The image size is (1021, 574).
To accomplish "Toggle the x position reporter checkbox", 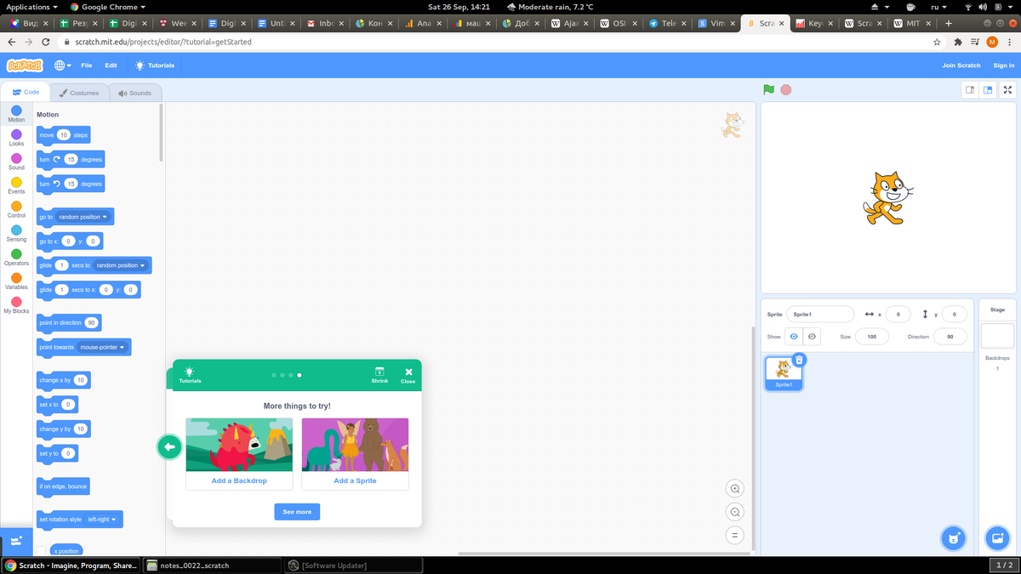I will click(41, 551).
